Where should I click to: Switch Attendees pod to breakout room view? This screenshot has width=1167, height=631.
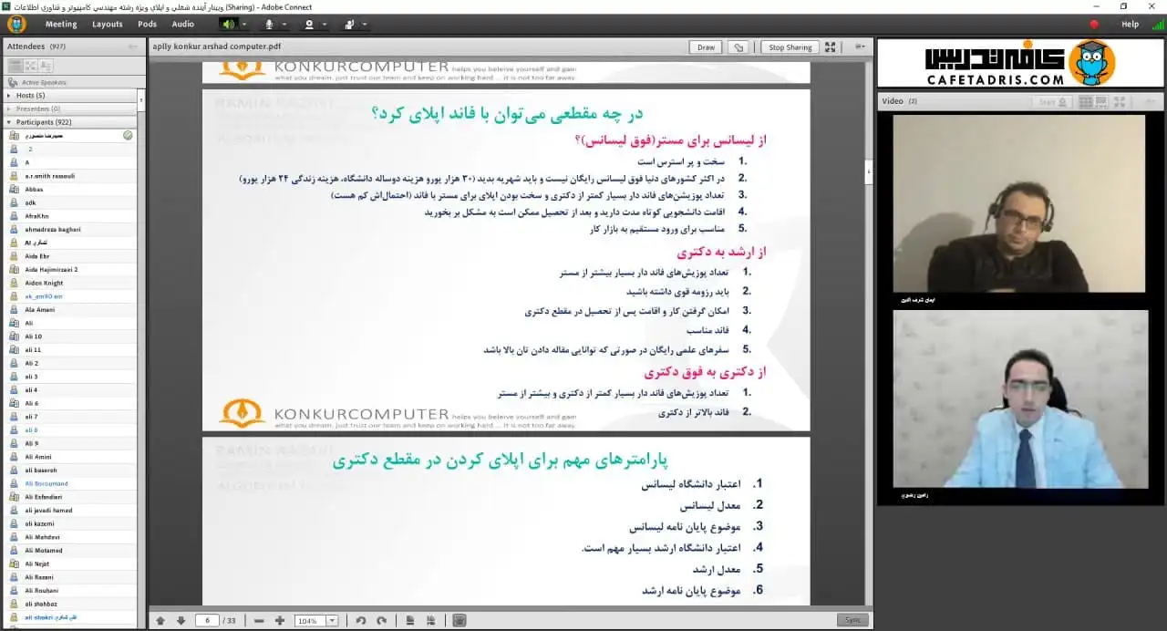pos(31,66)
